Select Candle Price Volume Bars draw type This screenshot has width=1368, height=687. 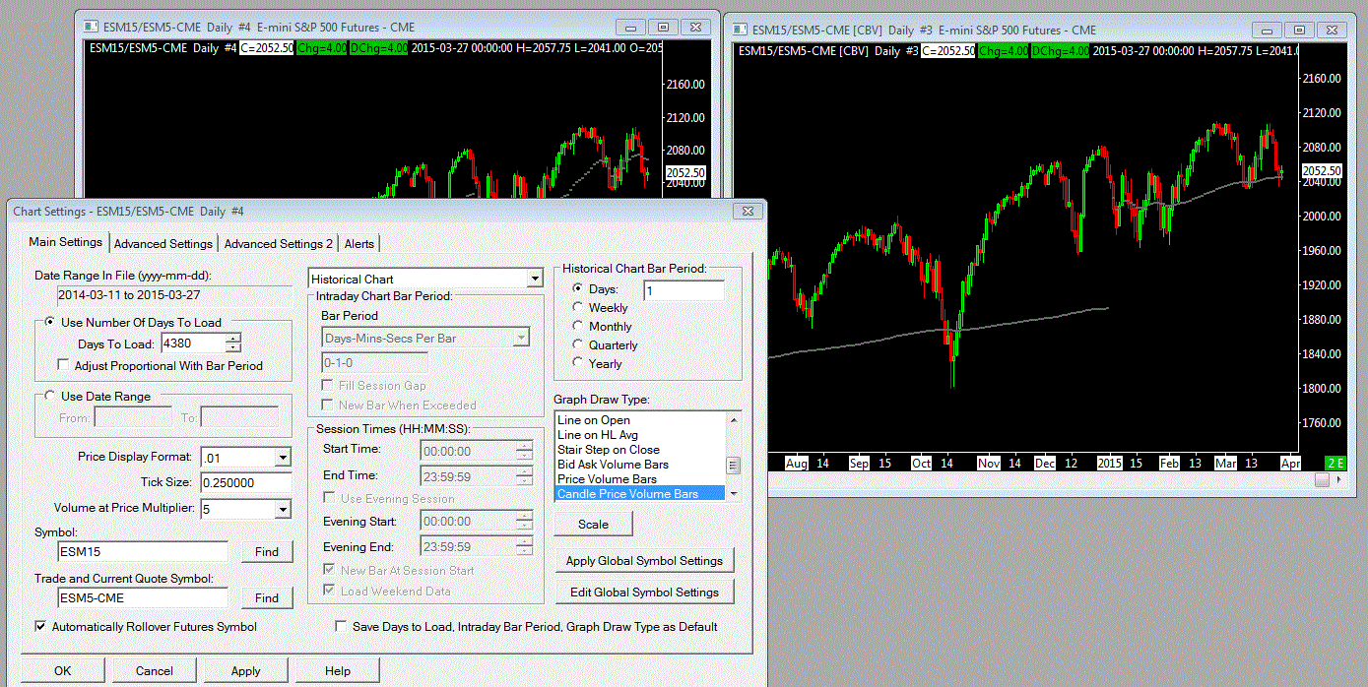[640, 494]
